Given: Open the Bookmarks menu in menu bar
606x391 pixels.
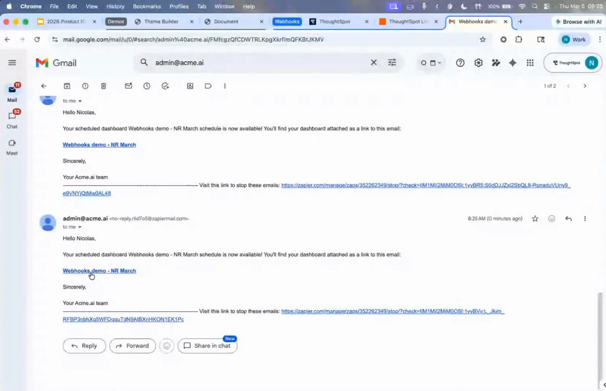Looking at the screenshot, I should click(x=147, y=6).
